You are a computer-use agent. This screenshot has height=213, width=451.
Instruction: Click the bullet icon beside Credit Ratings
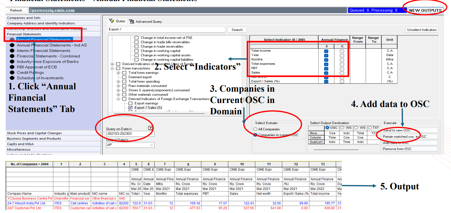pyautogui.click(x=12, y=73)
